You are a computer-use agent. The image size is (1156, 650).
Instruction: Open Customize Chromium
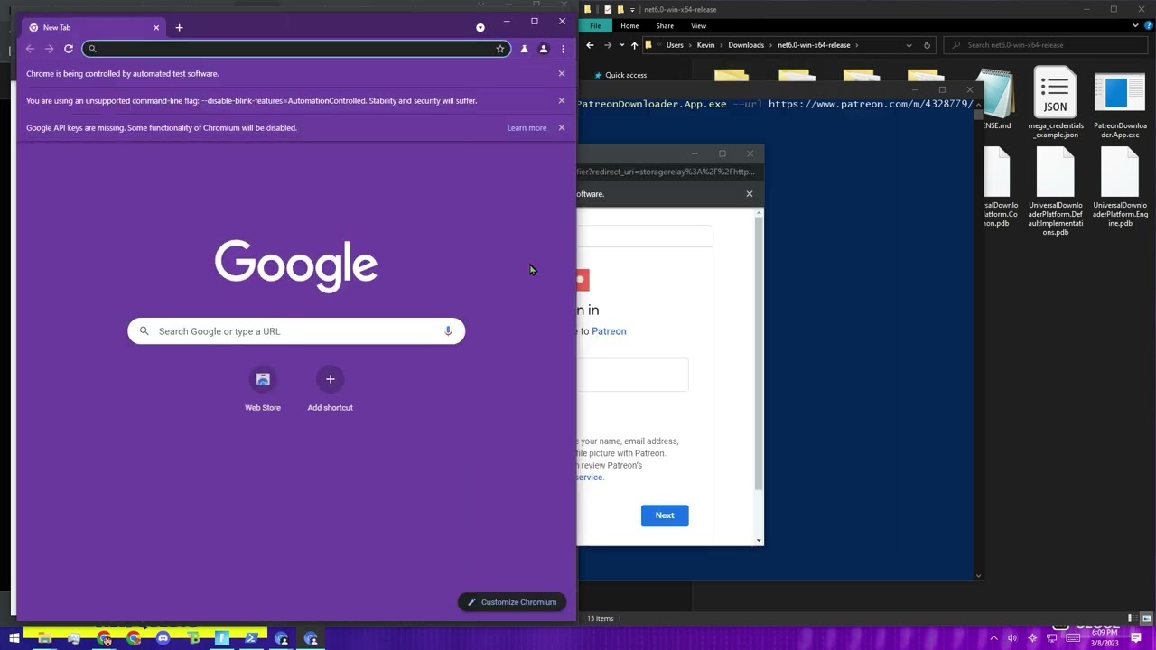tap(512, 602)
